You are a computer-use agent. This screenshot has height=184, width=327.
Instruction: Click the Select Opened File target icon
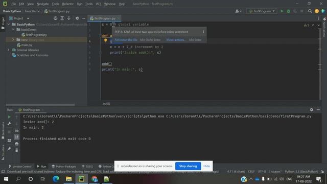[55, 18]
